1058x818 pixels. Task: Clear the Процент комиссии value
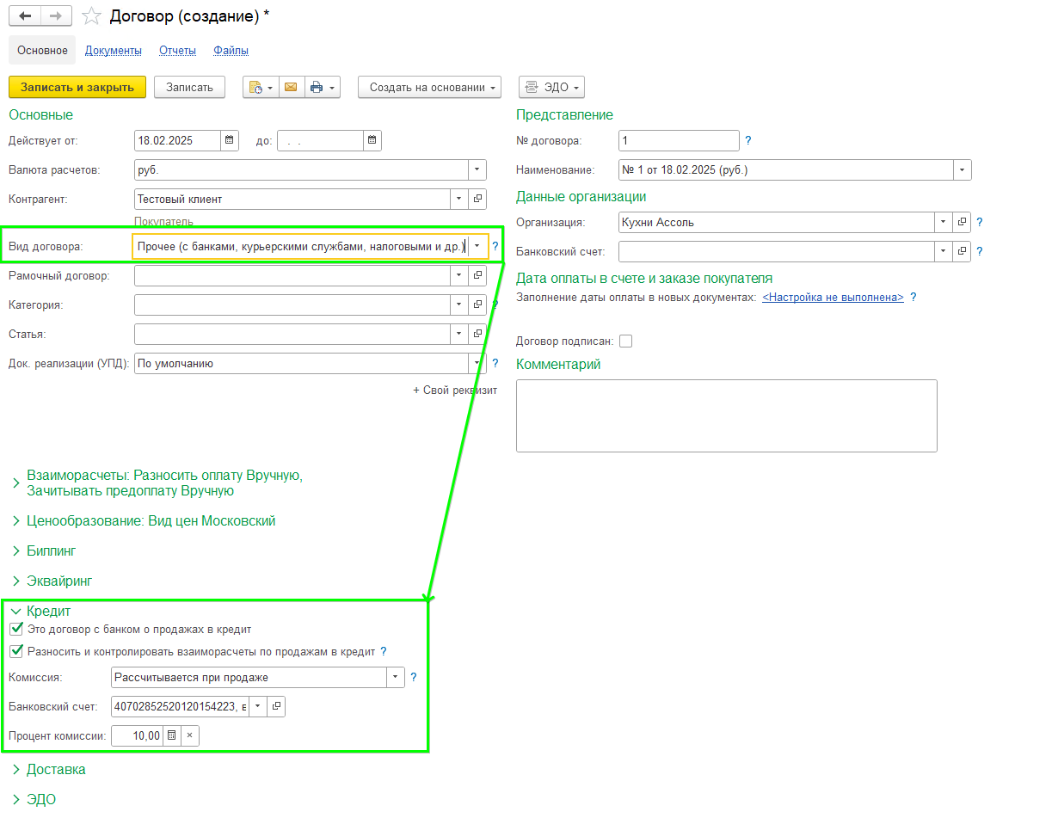click(x=189, y=735)
